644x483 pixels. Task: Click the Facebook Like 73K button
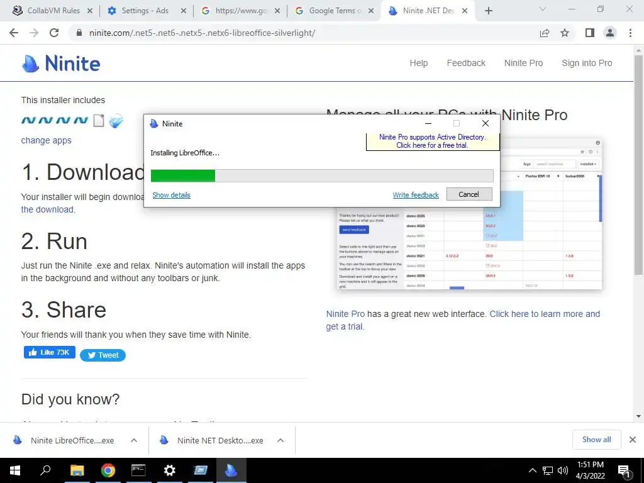pos(50,352)
